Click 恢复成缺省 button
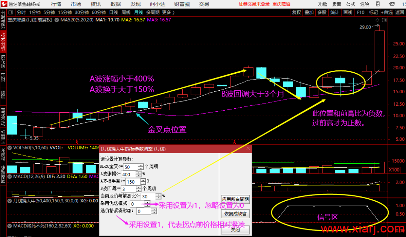The width and height of the screenshot is (406, 237). click(235, 214)
